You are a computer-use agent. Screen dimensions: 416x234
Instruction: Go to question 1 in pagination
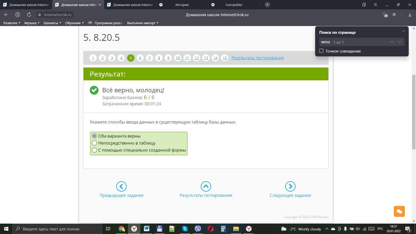[93, 58]
